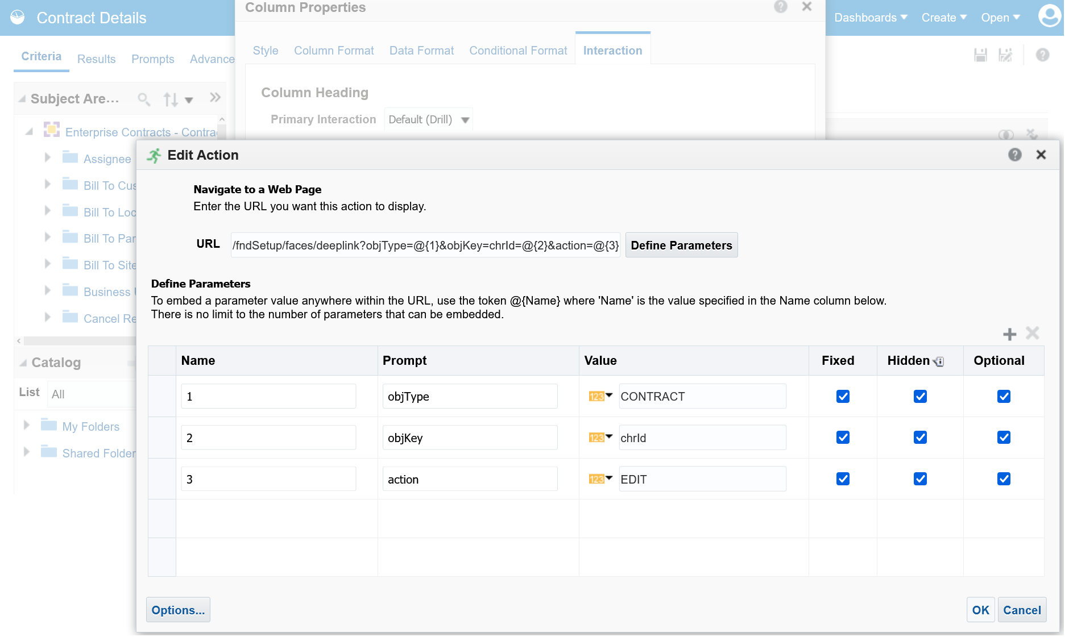The height and width of the screenshot is (641, 1073).
Task: Toggle Hidden checkbox for action row
Action: pos(920,479)
